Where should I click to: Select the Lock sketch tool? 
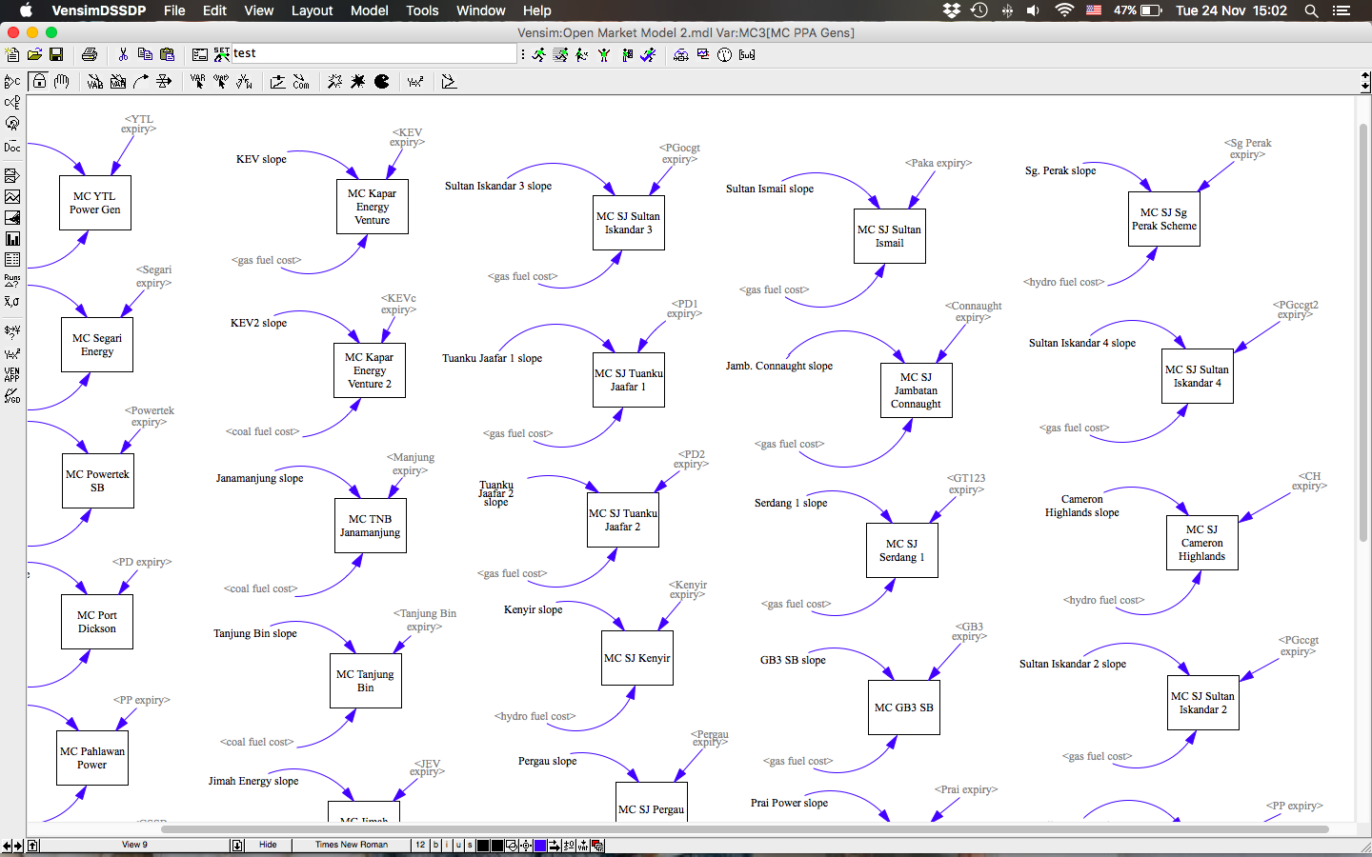pyautogui.click(x=39, y=82)
